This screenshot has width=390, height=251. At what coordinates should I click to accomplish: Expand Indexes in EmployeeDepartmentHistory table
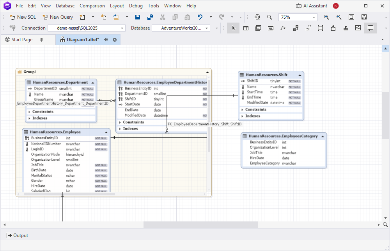pos(120,129)
